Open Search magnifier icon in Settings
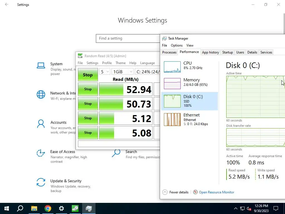285x214 pixels. [x=116, y=153]
